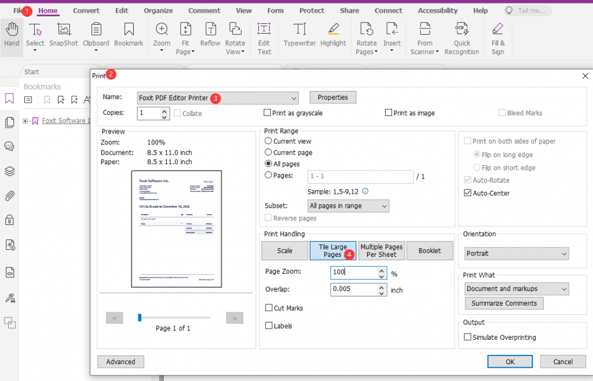Open From Scanner dropdown arrow
This screenshot has height=381, width=593.
[437, 52]
